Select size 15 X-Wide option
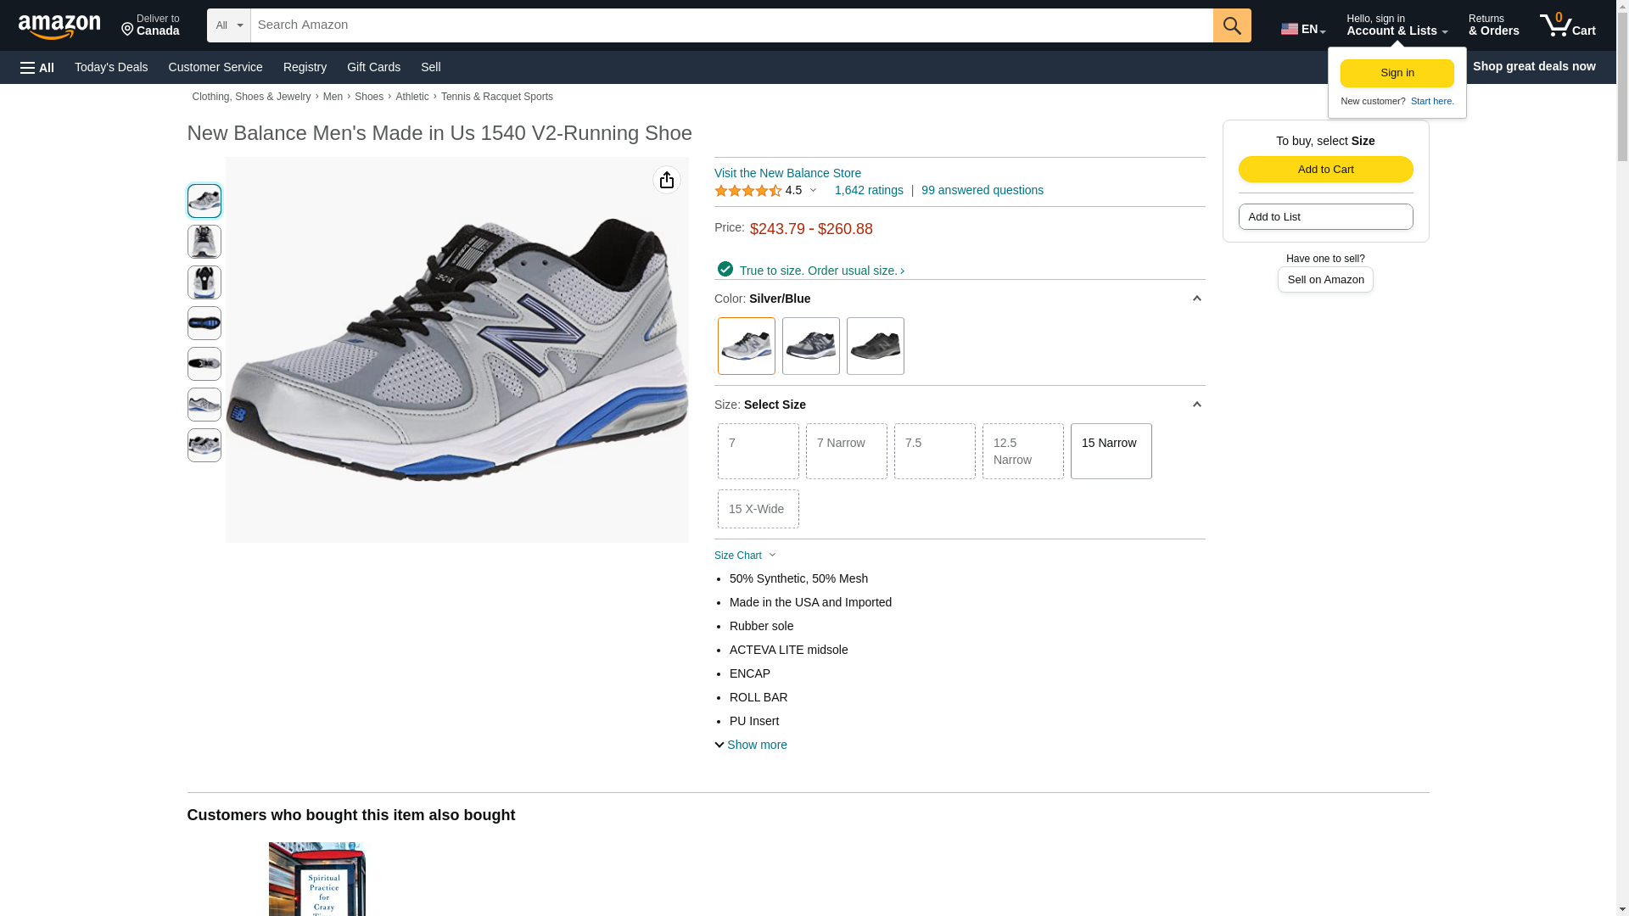The image size is (1629, 916). click(758, 509)
